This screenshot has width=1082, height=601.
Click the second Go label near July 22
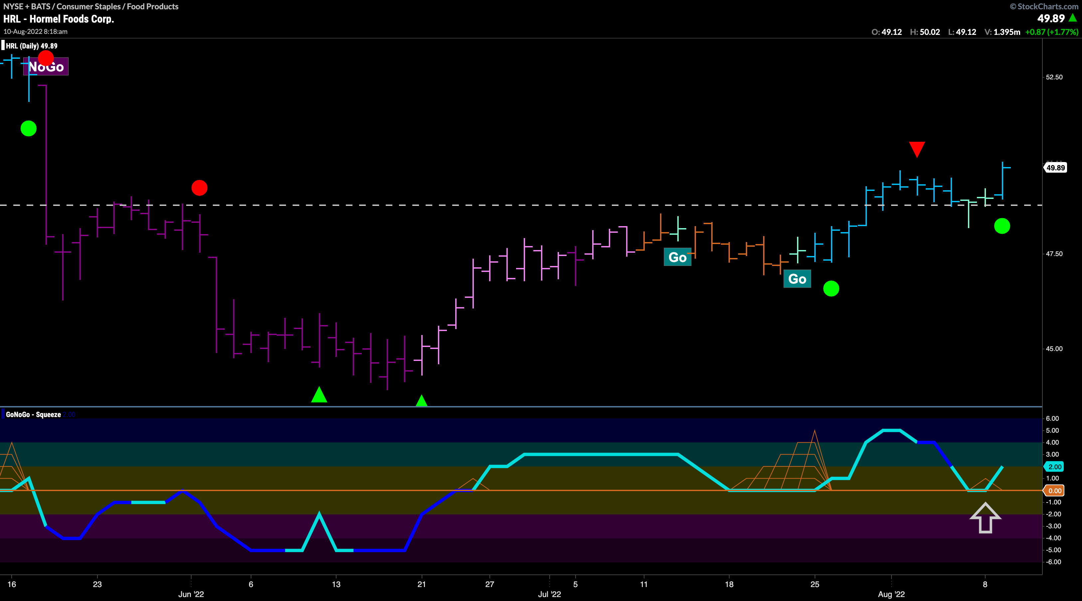tap(797, 279)
